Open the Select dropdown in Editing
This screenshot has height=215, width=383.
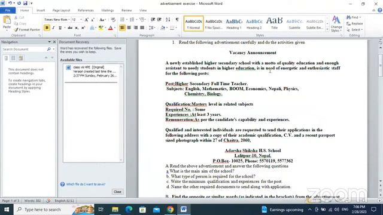coord(355,30)
